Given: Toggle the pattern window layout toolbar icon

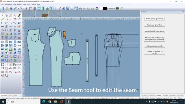Looking at the screenshot, I should click(39, 8).
